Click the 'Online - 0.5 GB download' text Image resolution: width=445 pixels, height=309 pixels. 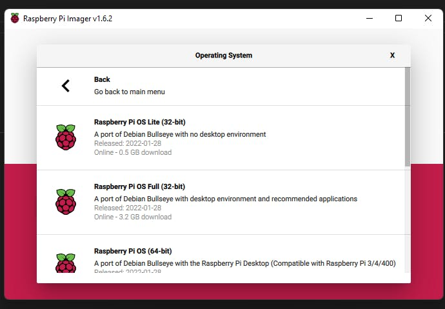(x=133, y=152)
